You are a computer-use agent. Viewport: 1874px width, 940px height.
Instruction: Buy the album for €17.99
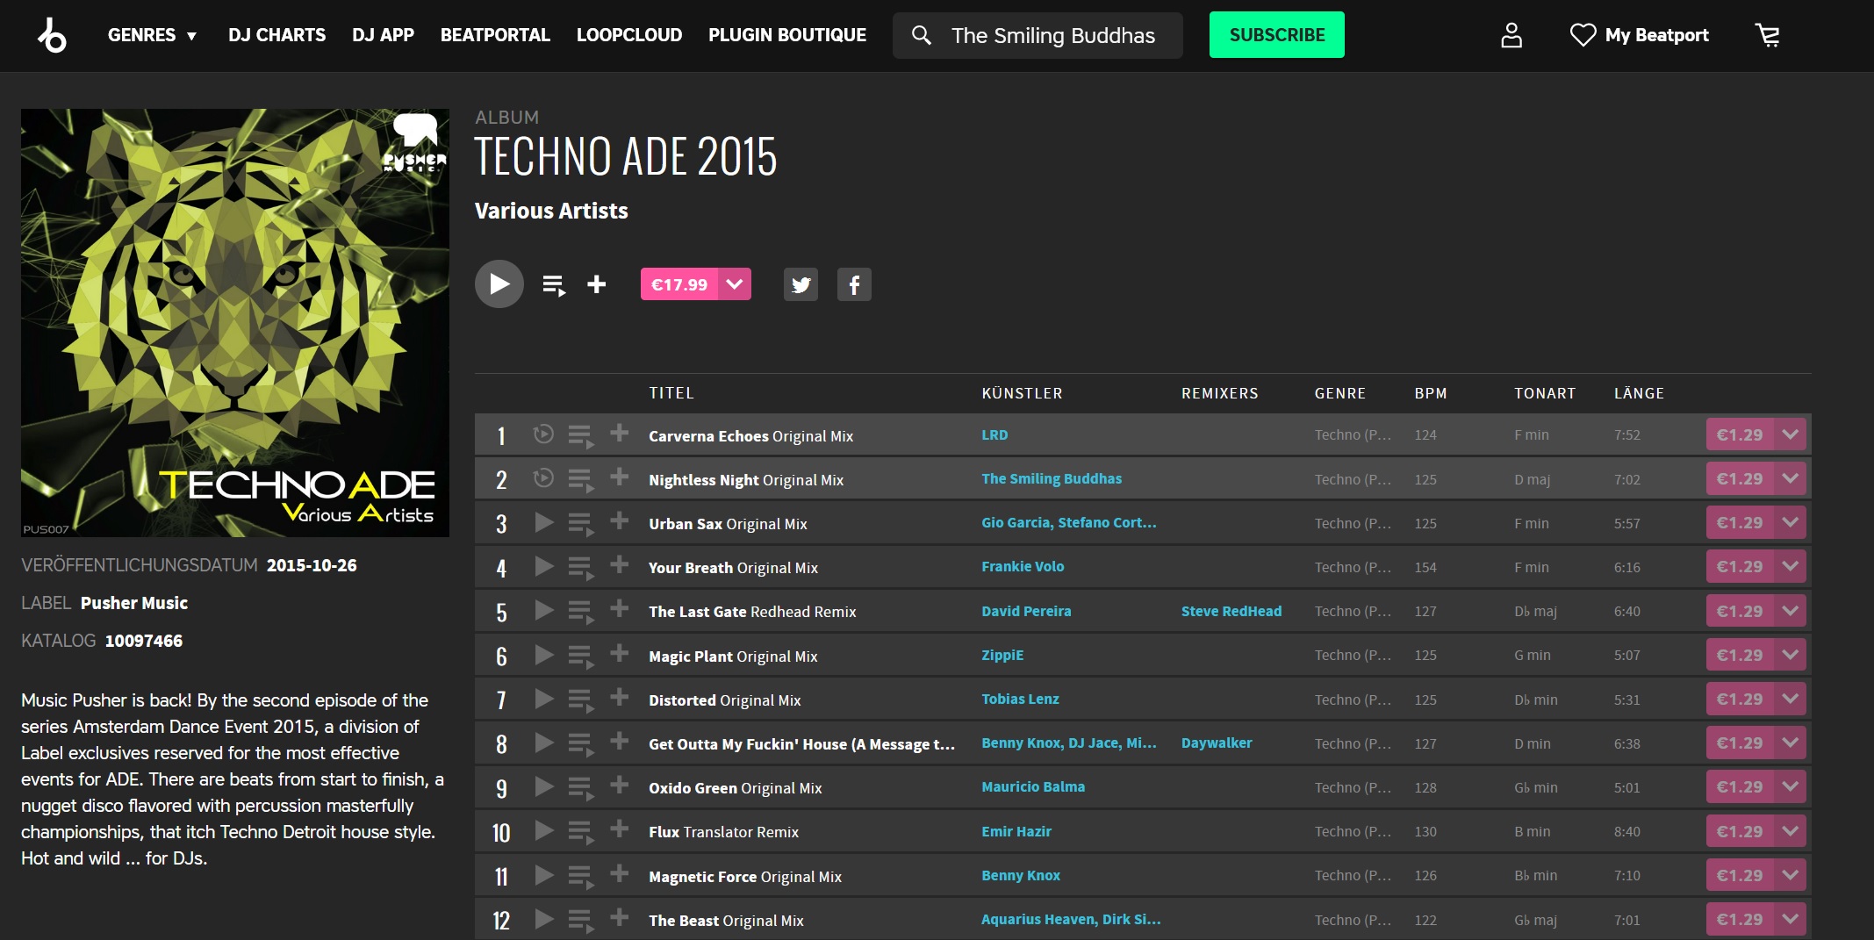pos(679,284)
